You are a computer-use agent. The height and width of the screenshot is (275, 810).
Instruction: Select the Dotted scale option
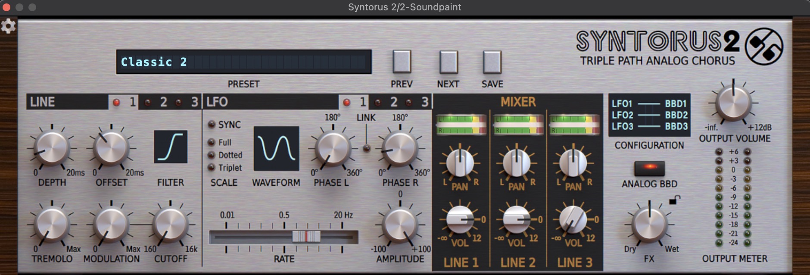(x=212, y=155)
